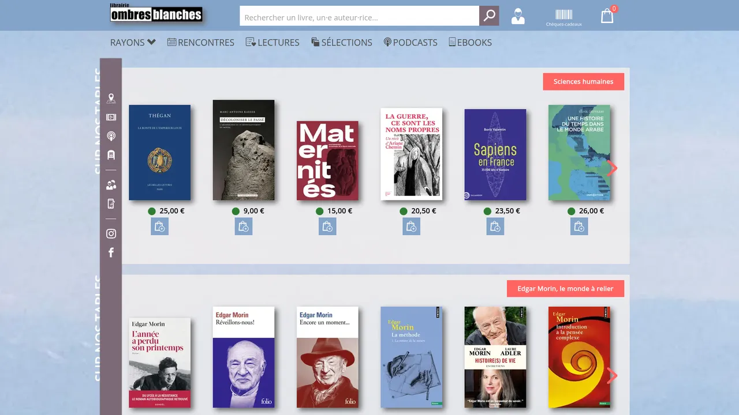Go to the Ombres Blanches homepage logo
Viewport: 739px width, 415px height.
(x=156, y=13)
